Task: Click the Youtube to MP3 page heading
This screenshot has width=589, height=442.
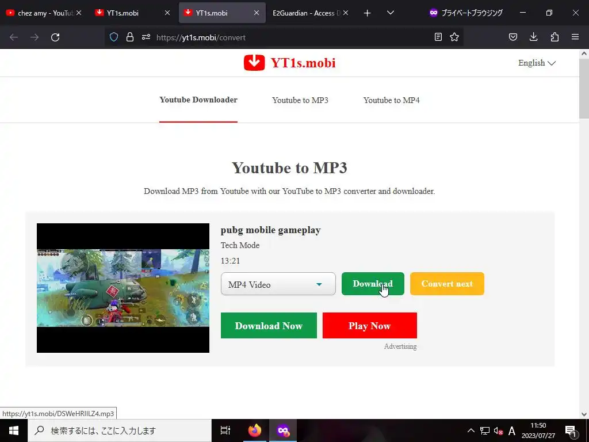Action: coord(289,167)
